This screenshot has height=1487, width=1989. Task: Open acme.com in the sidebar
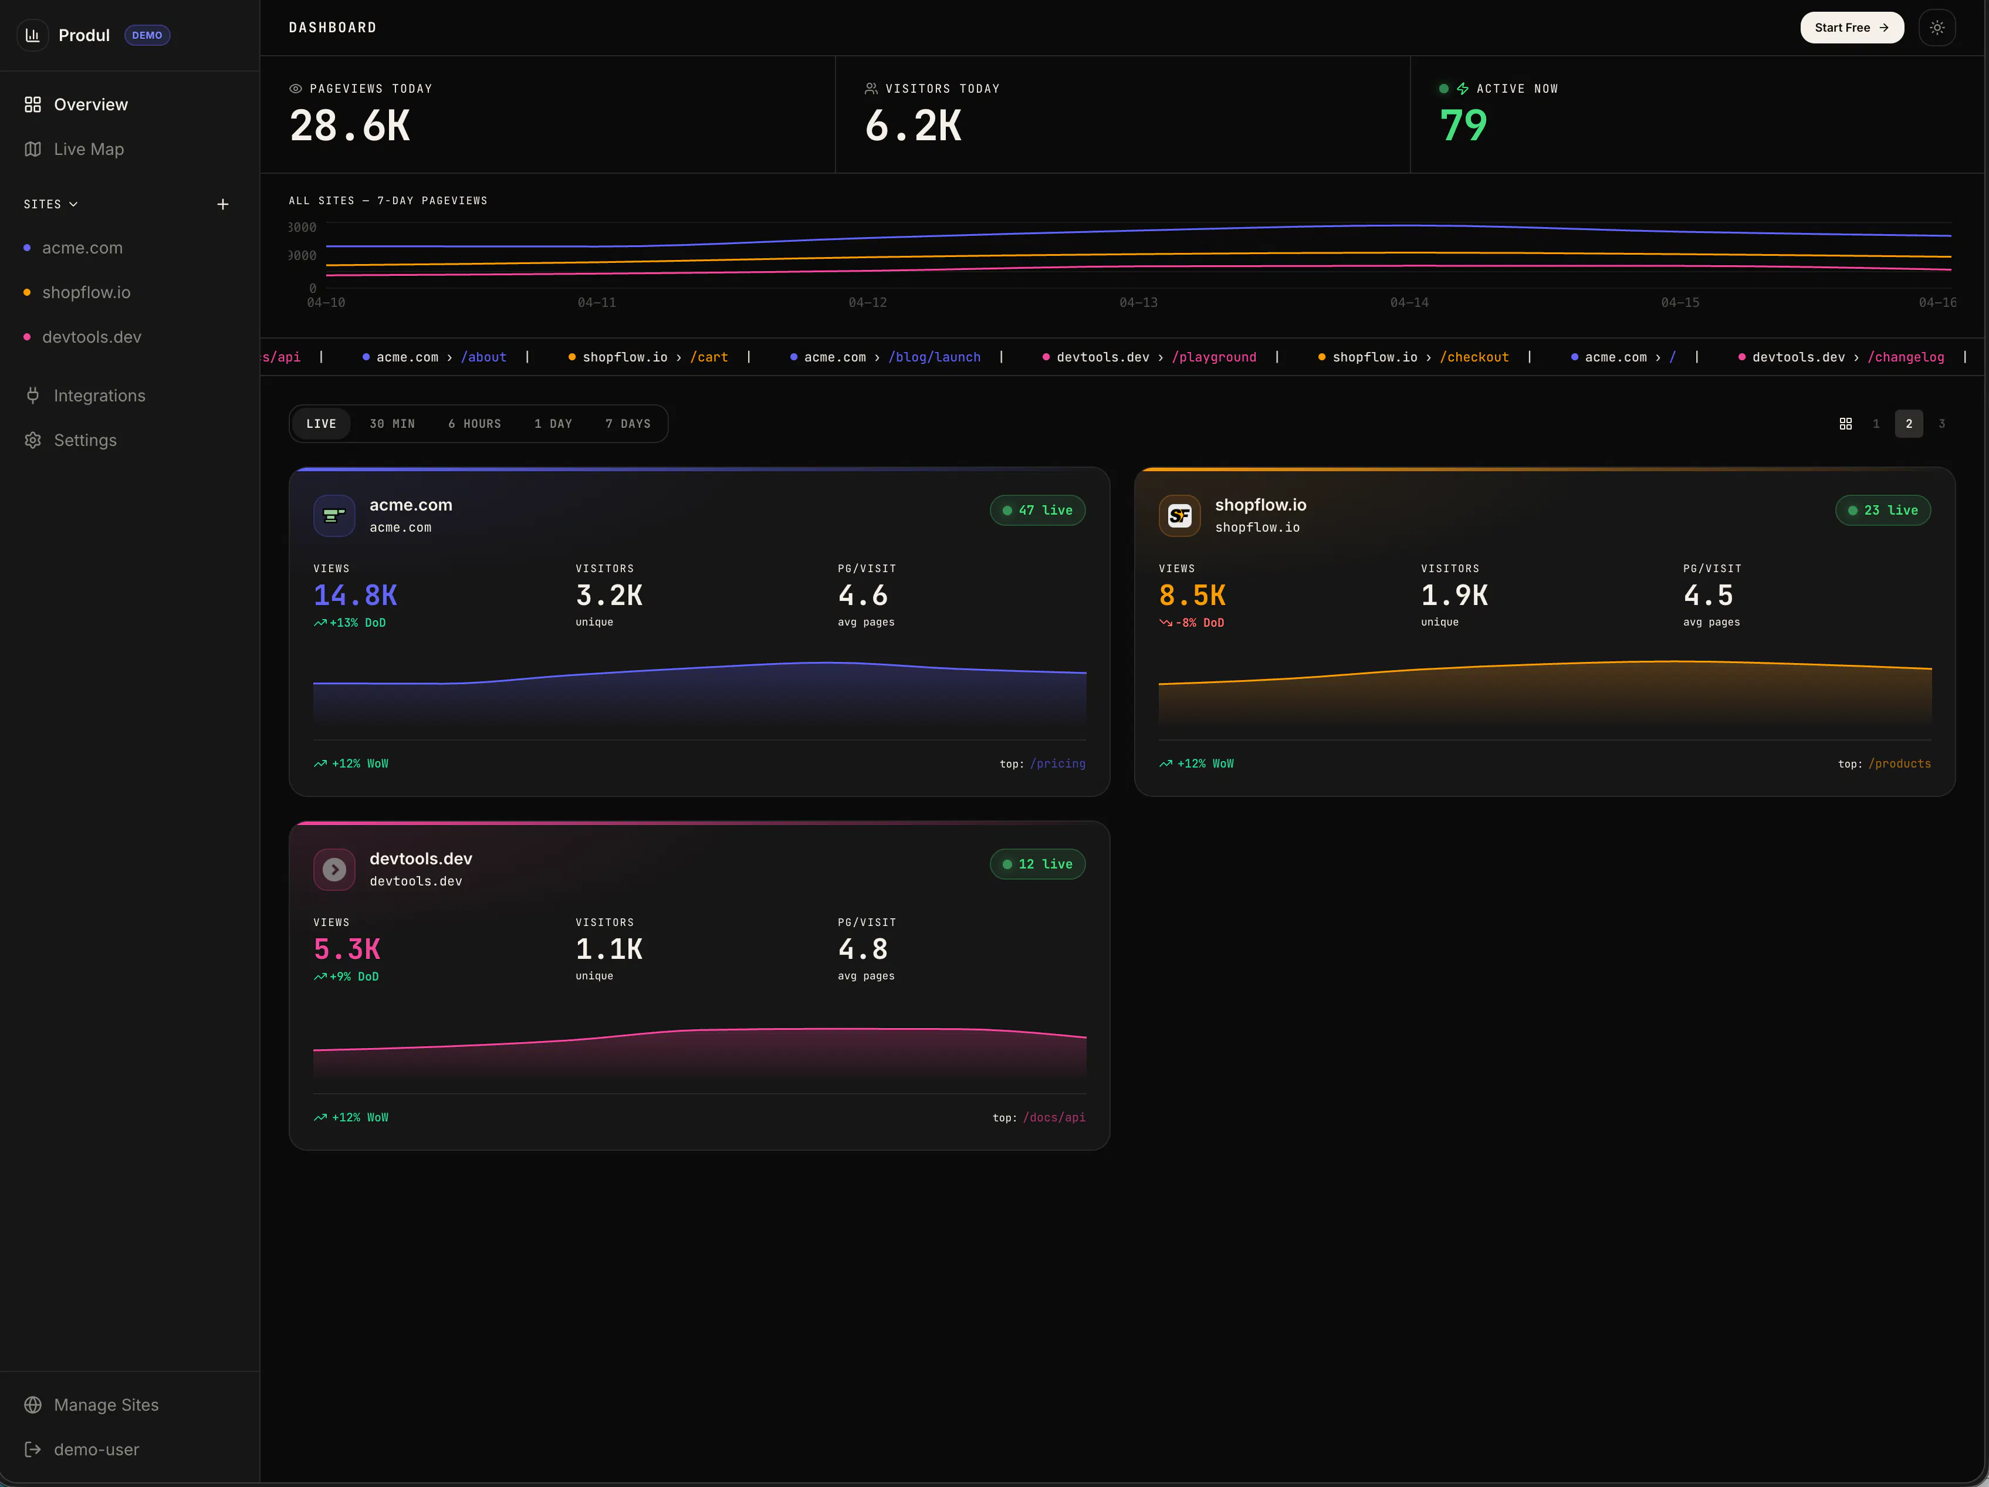pos(83,248)
